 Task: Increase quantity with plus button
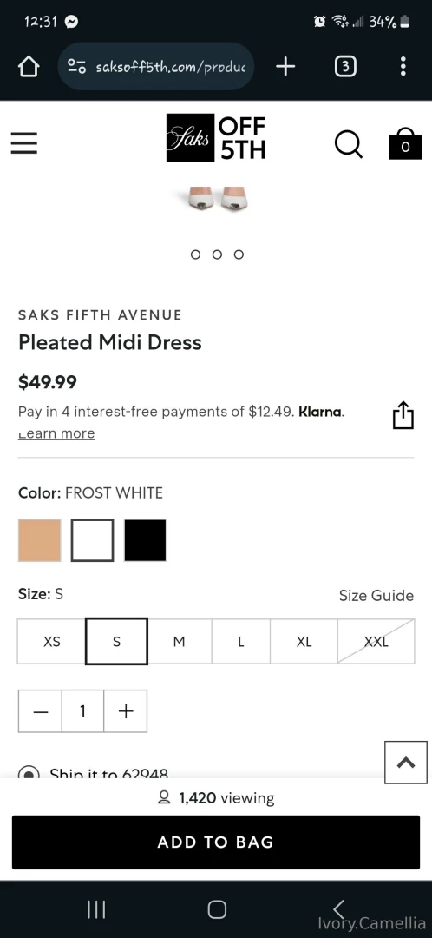pos(126,710)
